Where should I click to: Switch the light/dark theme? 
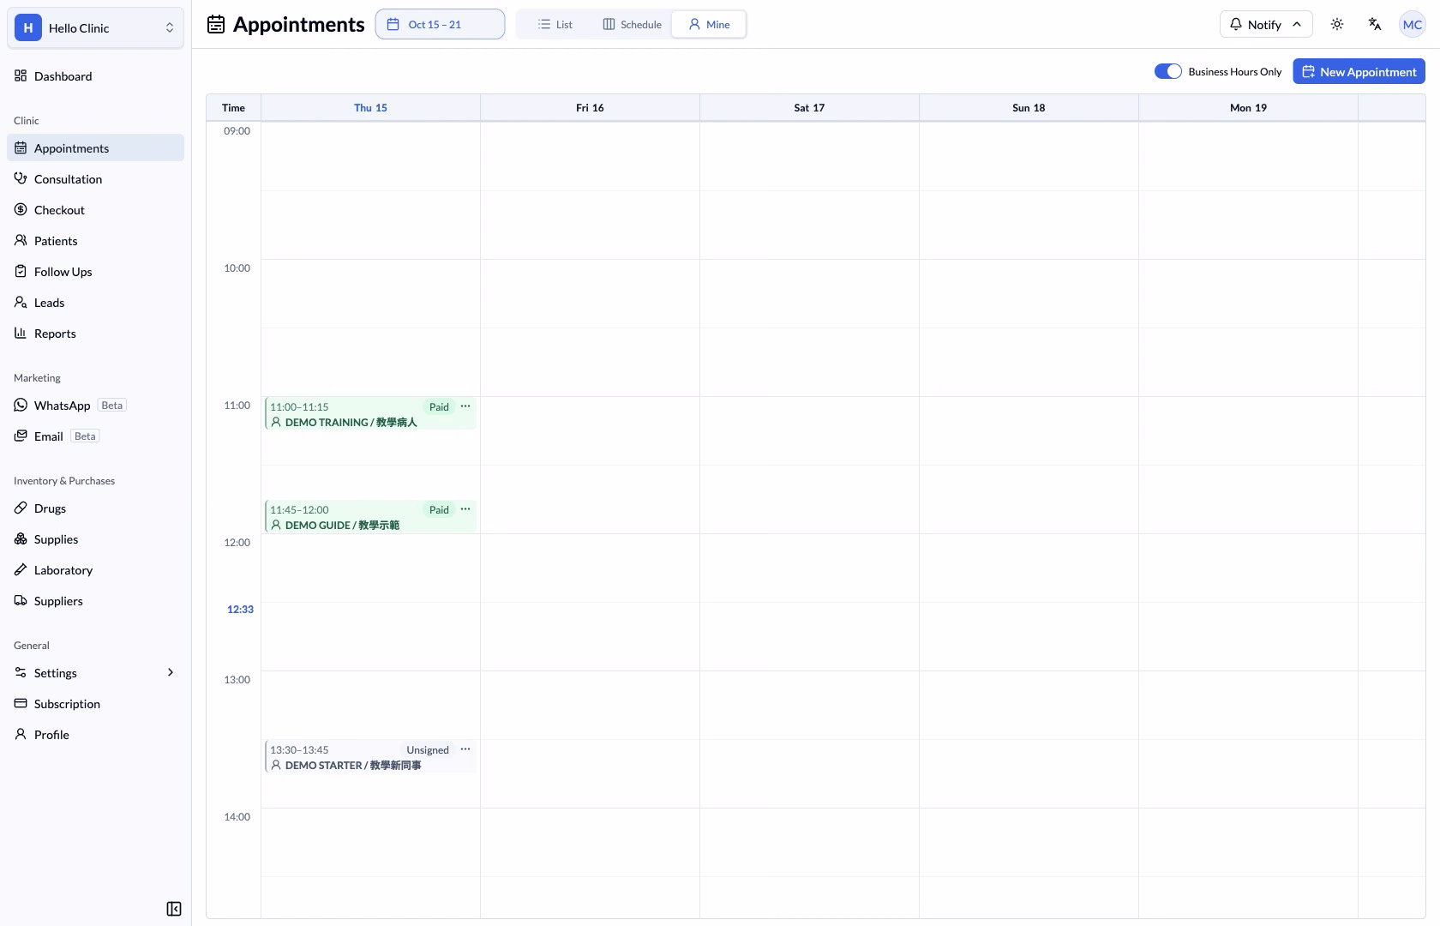(1337, 24)
